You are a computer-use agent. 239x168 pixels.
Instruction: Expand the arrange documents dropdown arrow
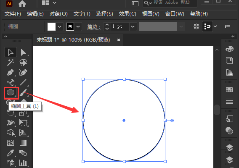coord(54,3)
